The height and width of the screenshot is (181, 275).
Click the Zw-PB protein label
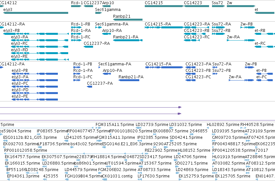click(x=251, y=64)
